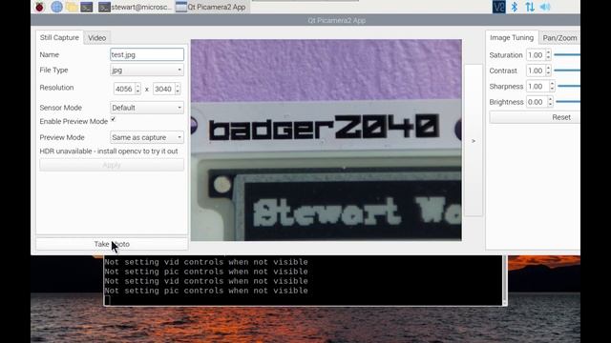Click the camera preview image
This screenshot has height=343, width=611.
tap(327, 140)
